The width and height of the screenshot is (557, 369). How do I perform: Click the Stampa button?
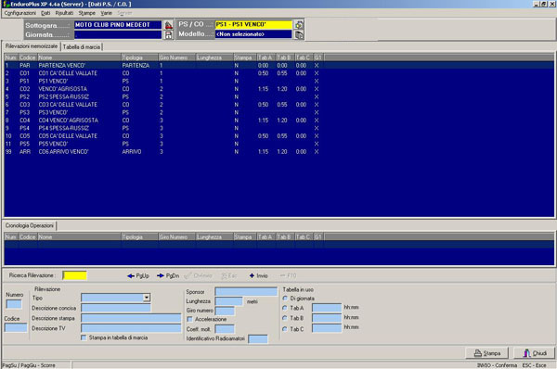point(487,353)
